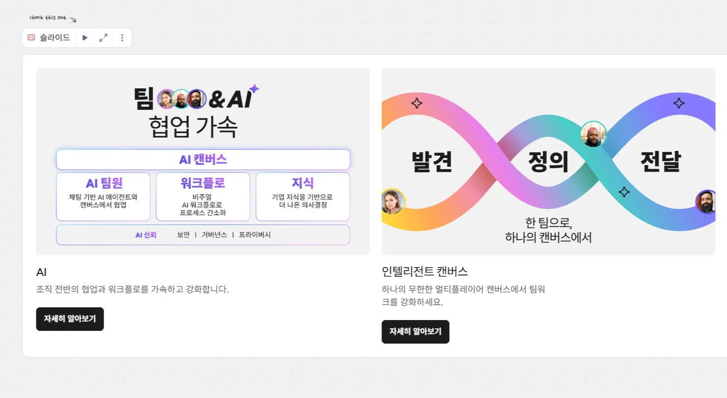727x398 pixels.
Task: Click the handwritten 'check this out' note
Action: click(48, 18)
